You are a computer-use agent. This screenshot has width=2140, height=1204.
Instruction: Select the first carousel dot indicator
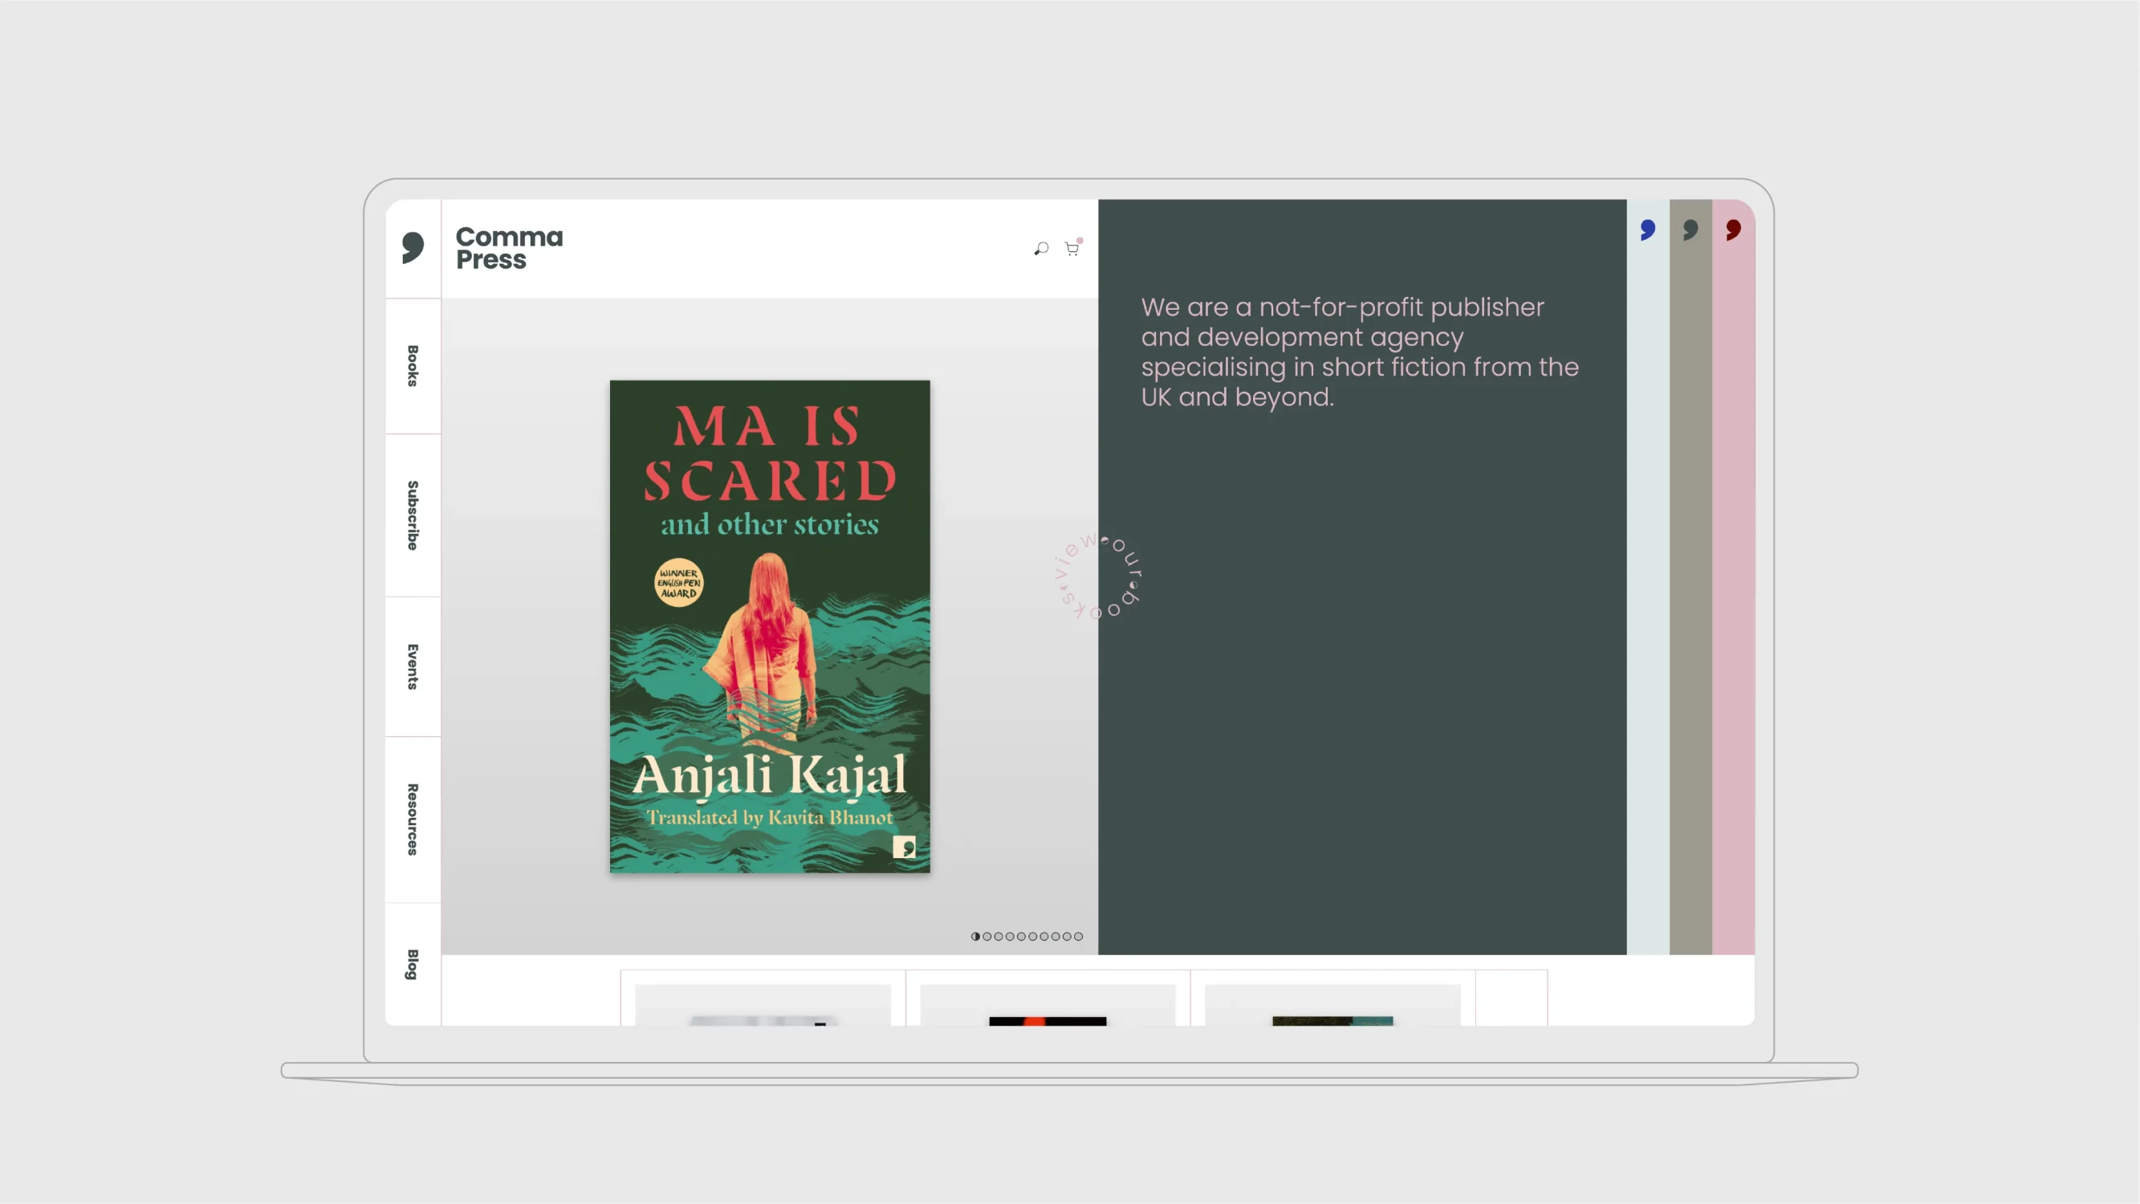coord(975,937)
